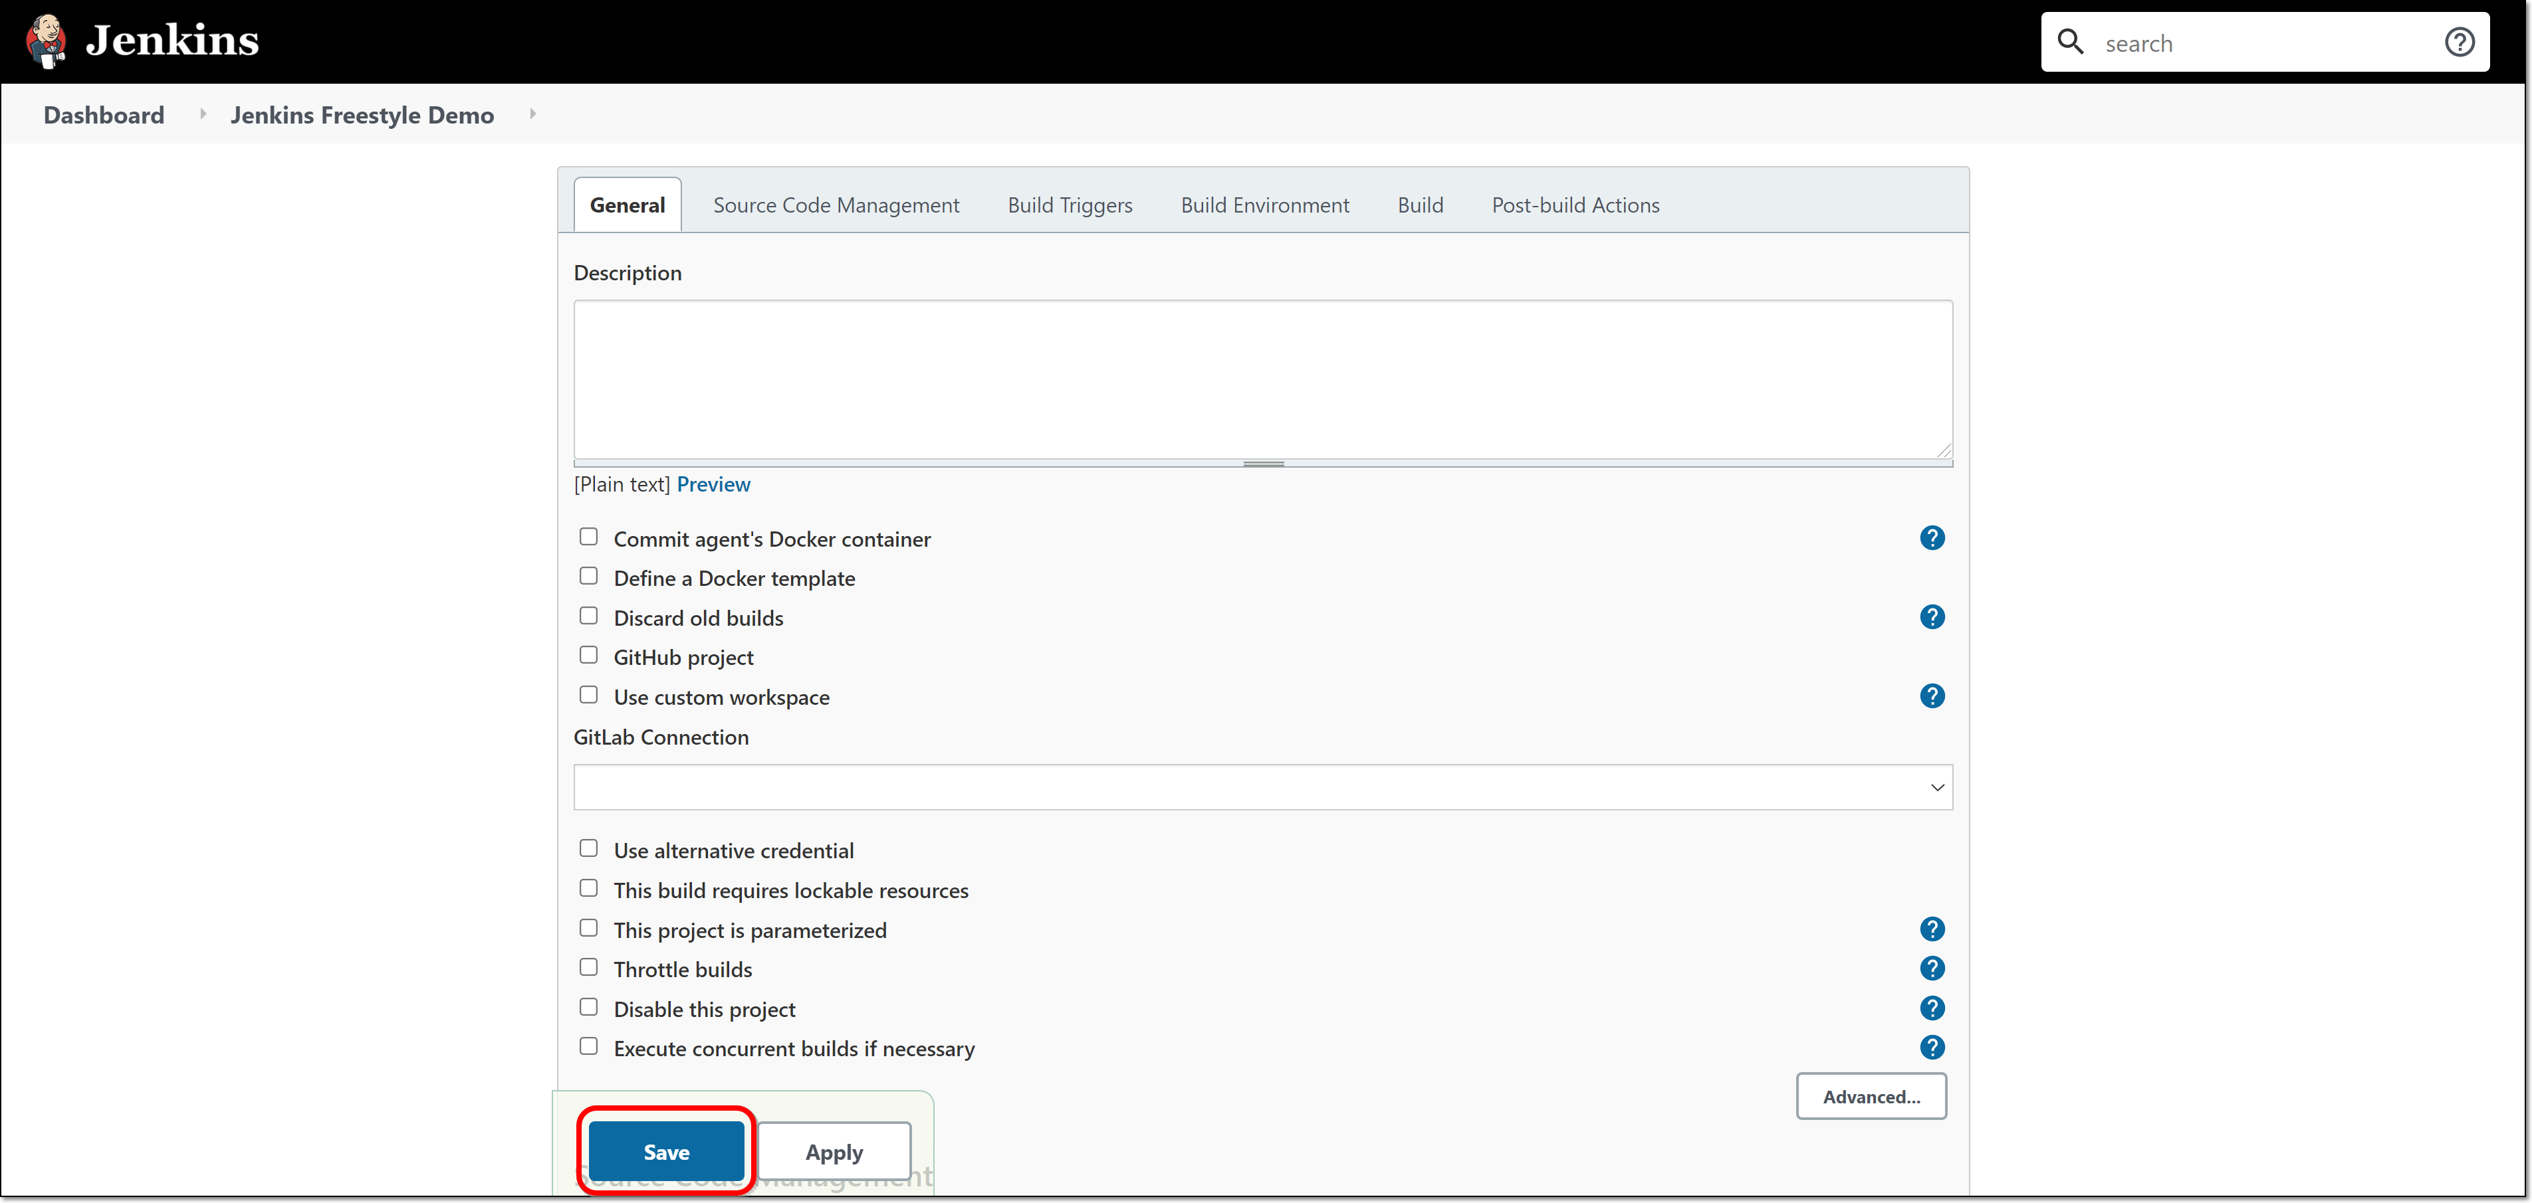Click inside the Description text area
2532x1203 pixels.
pyautogui.click(x=1262, y=379)
